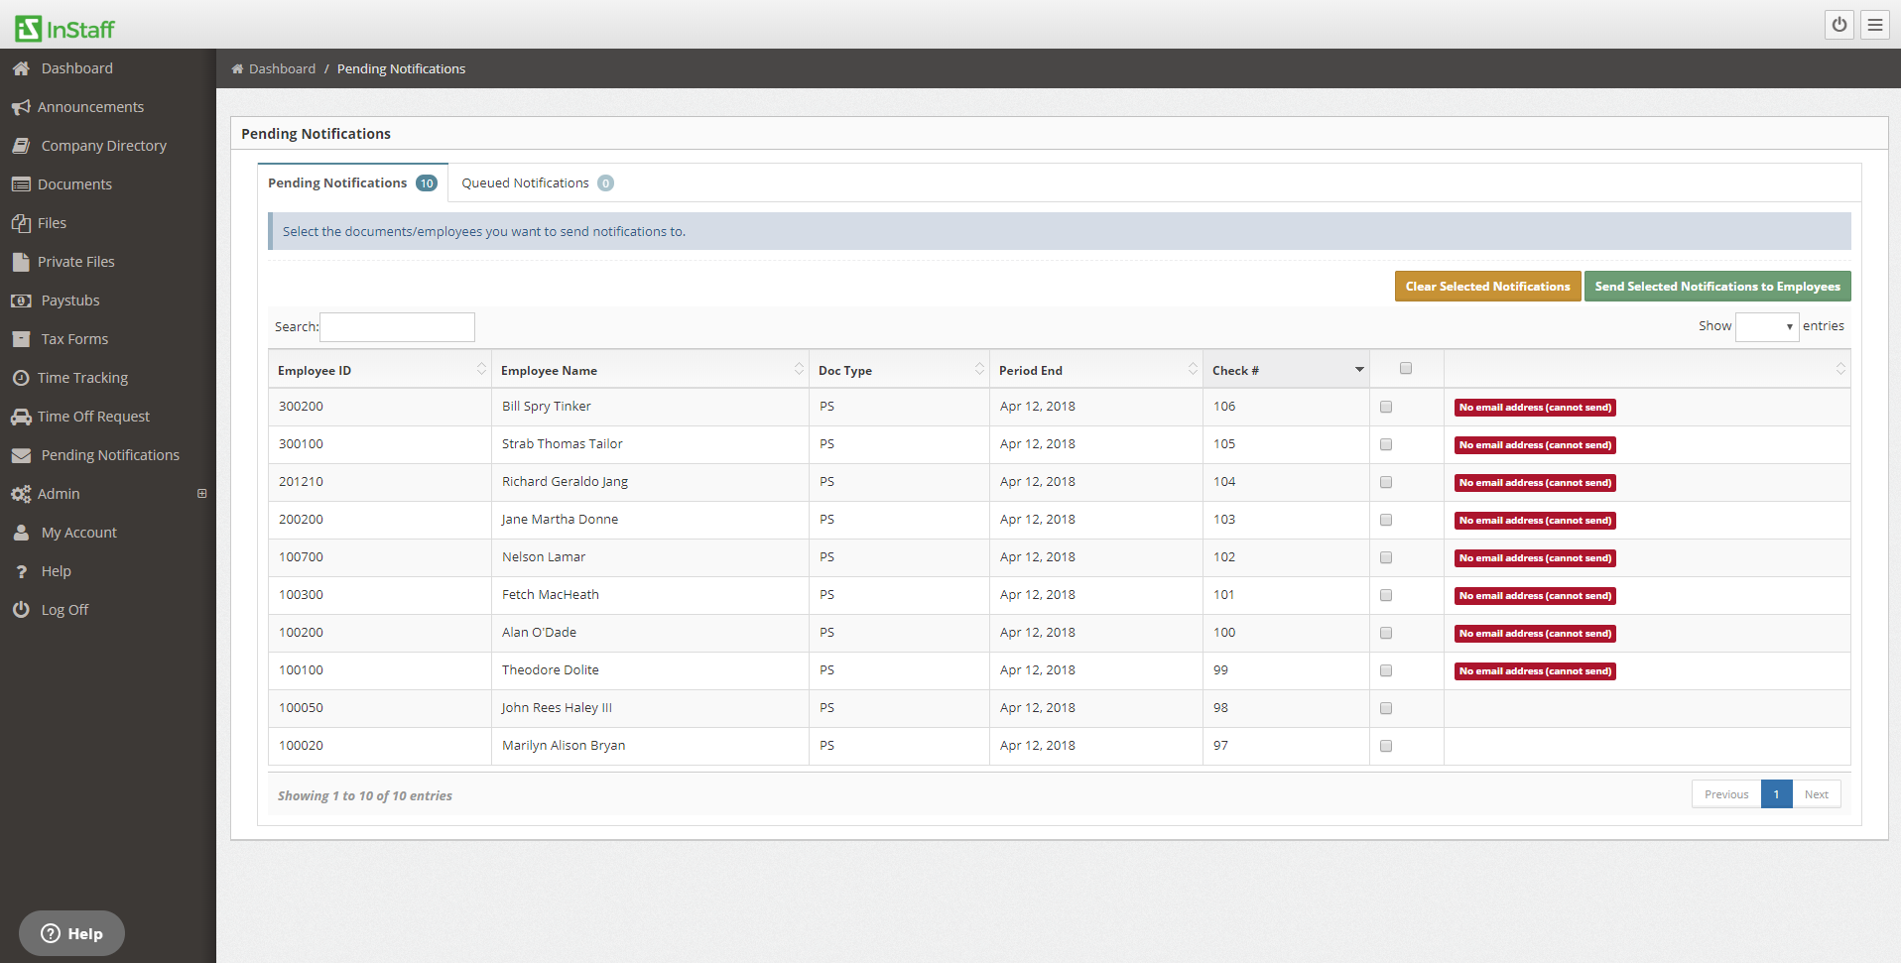
Task: Select the Time Off Request icon
Action: click(22, 416)
